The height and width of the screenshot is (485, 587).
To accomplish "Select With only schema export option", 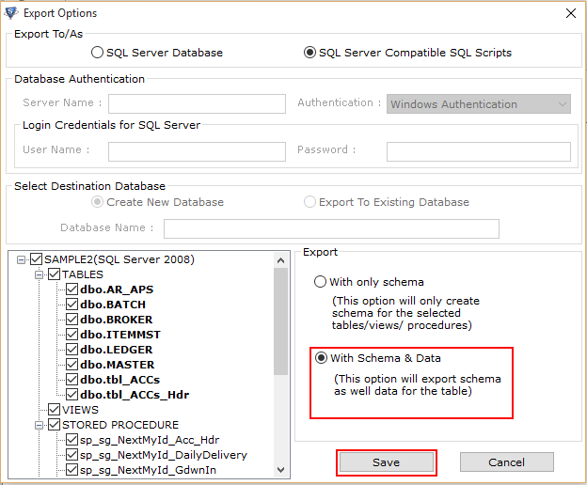I will pyautogui.click(x=320, y=282).
